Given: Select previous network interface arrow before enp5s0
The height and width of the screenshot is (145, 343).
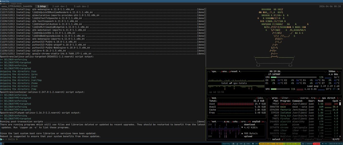Looking at the screenshot, I should pos(249,122).
